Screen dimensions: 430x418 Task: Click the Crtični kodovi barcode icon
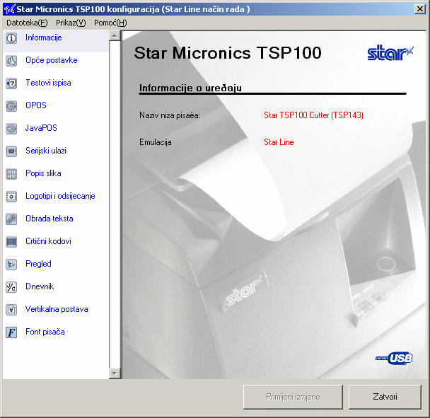(11, 242)
